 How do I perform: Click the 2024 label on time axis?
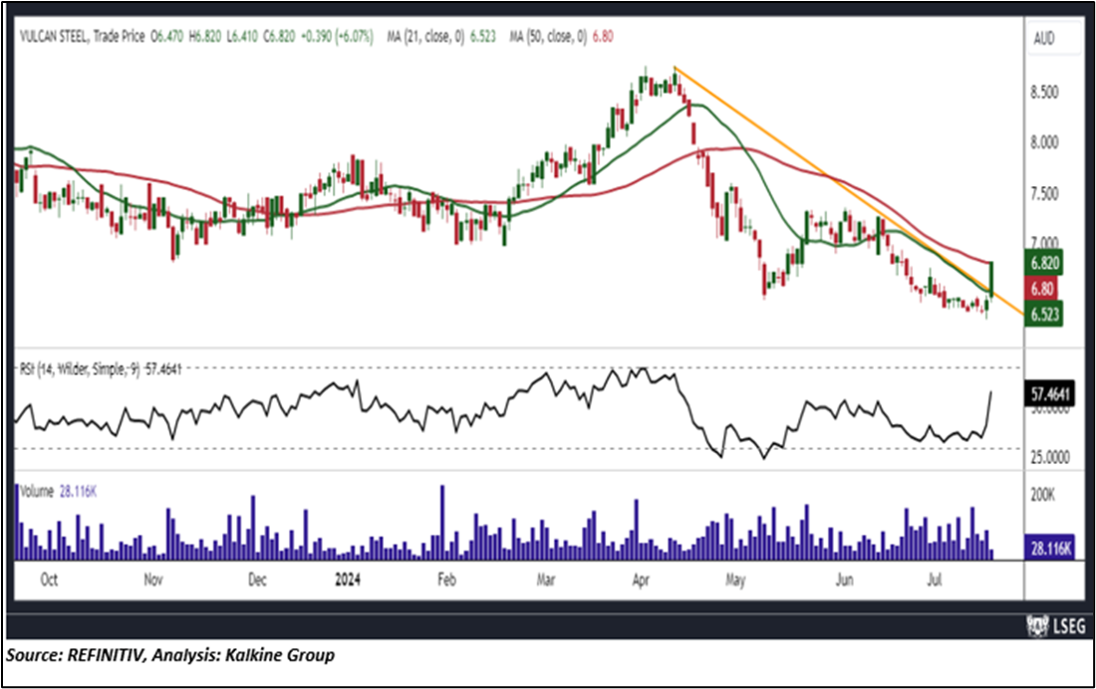tap(348, 580)
